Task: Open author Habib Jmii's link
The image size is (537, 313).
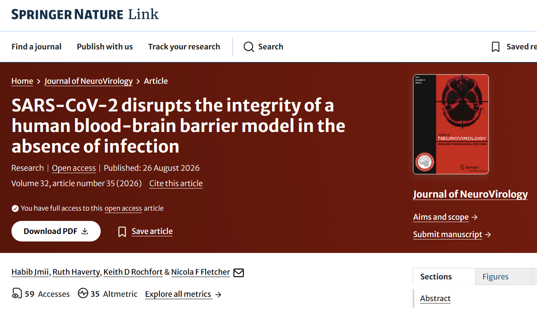Action: click(x=30, y=272)
